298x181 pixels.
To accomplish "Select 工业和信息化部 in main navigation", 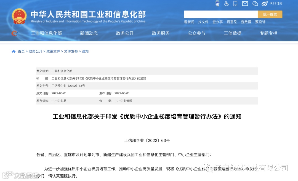I will click(46, 33).
